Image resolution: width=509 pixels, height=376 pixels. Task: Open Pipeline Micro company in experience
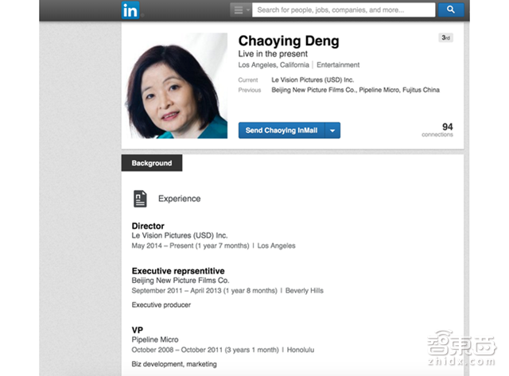[155, 339]
